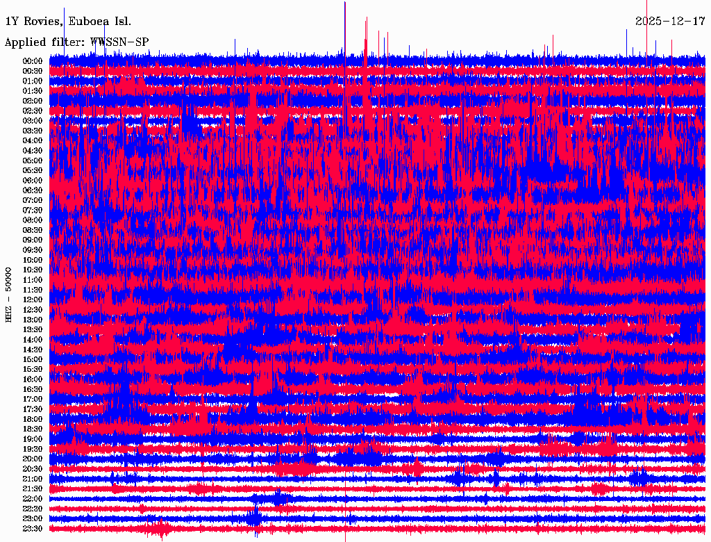
Task: Select the 00:30 time label
Action: pyautogui.click(x=33, y=71)
